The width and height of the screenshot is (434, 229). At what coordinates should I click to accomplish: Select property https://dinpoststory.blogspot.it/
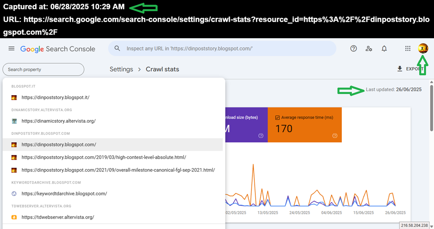point(112,98)
